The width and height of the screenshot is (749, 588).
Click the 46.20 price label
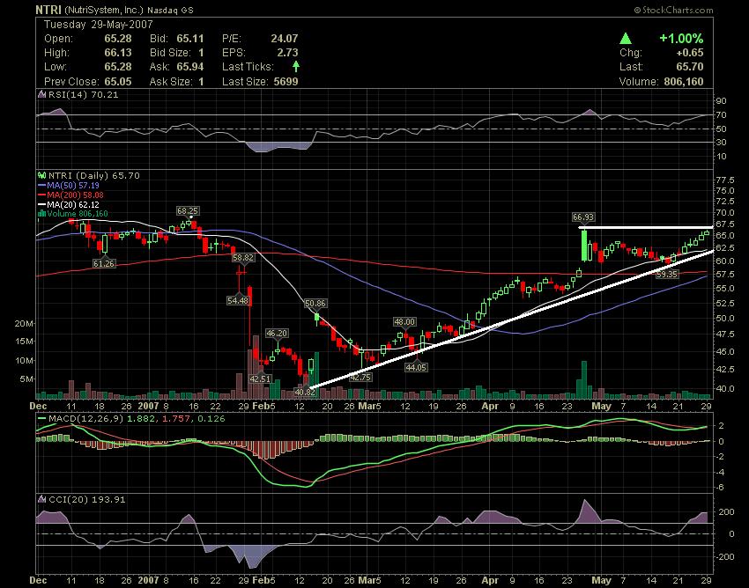277,333
